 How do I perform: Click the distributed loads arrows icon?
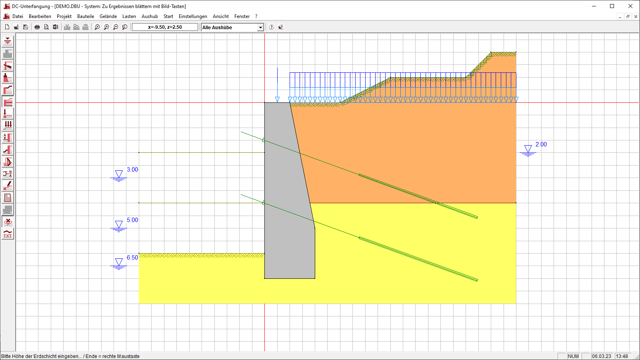tap(8, 126)
